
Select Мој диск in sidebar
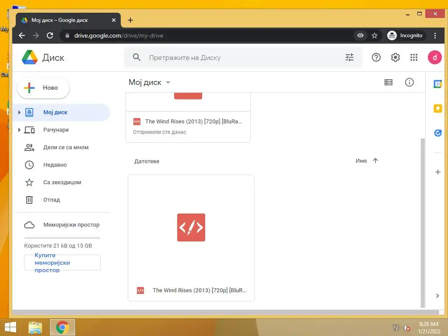coord(61,112)
